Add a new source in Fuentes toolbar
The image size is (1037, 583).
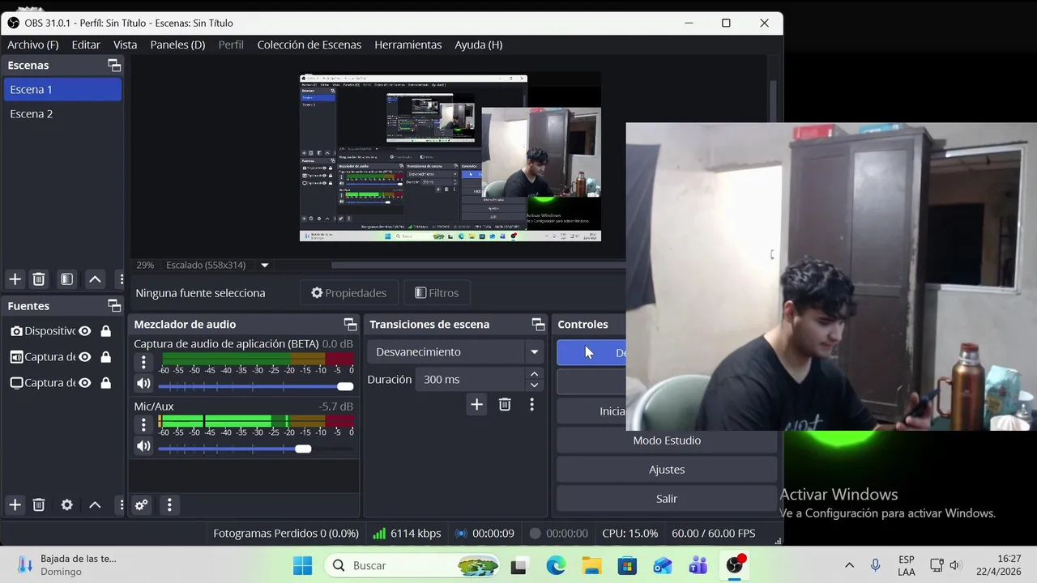[x=15, y=504]
